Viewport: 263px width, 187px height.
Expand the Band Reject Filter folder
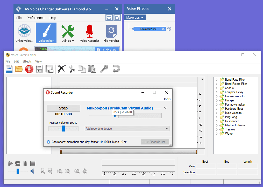click(217, 84)
